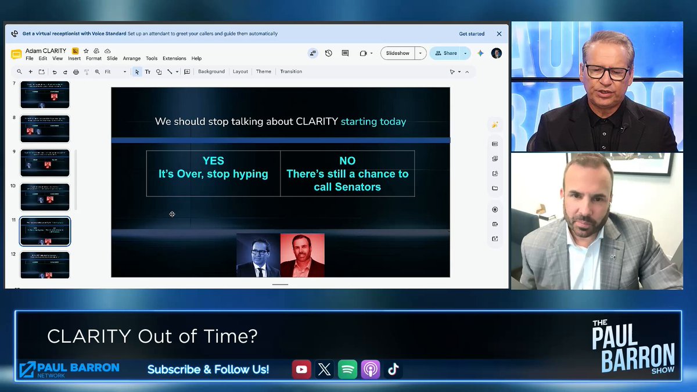Click the print icon

[x=76, y=72]
